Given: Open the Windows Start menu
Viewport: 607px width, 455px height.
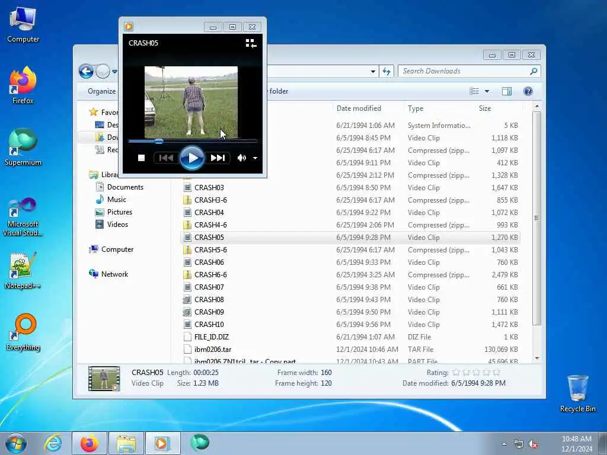Looking at the screenshot, I should [16, 443].
